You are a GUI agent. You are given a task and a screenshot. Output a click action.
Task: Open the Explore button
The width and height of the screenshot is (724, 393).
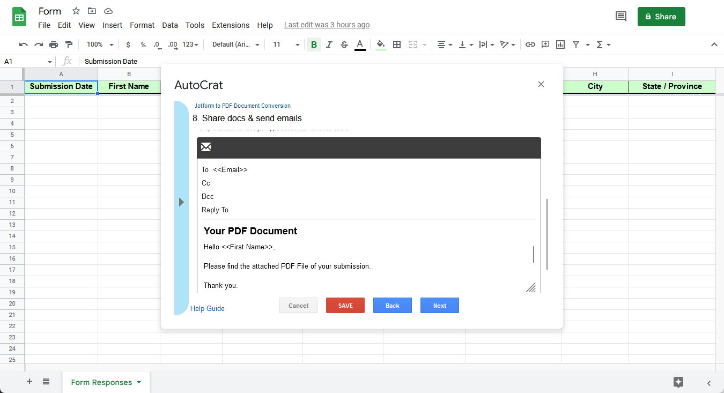[678, 382]
